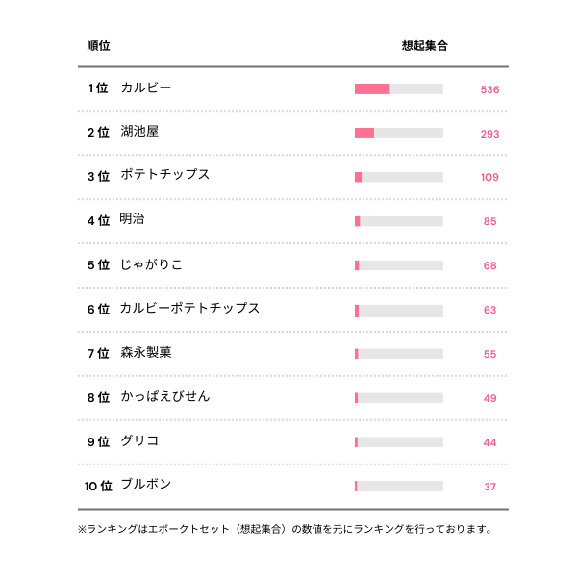
Task: Click the value 109
Action: click(489, 178)
